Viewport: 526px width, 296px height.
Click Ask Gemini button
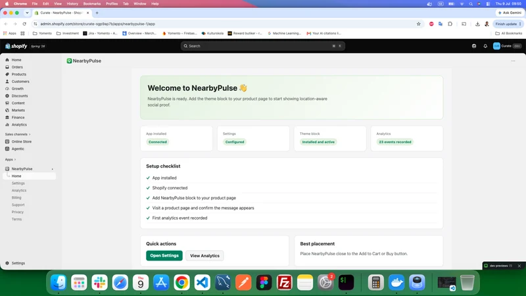510,12
